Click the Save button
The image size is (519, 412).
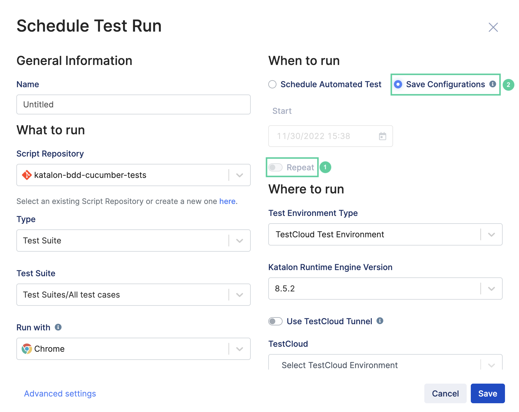(487, 393)
